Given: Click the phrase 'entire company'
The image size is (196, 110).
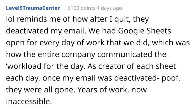Looking at the screenshot, I should tap(66, 55).
